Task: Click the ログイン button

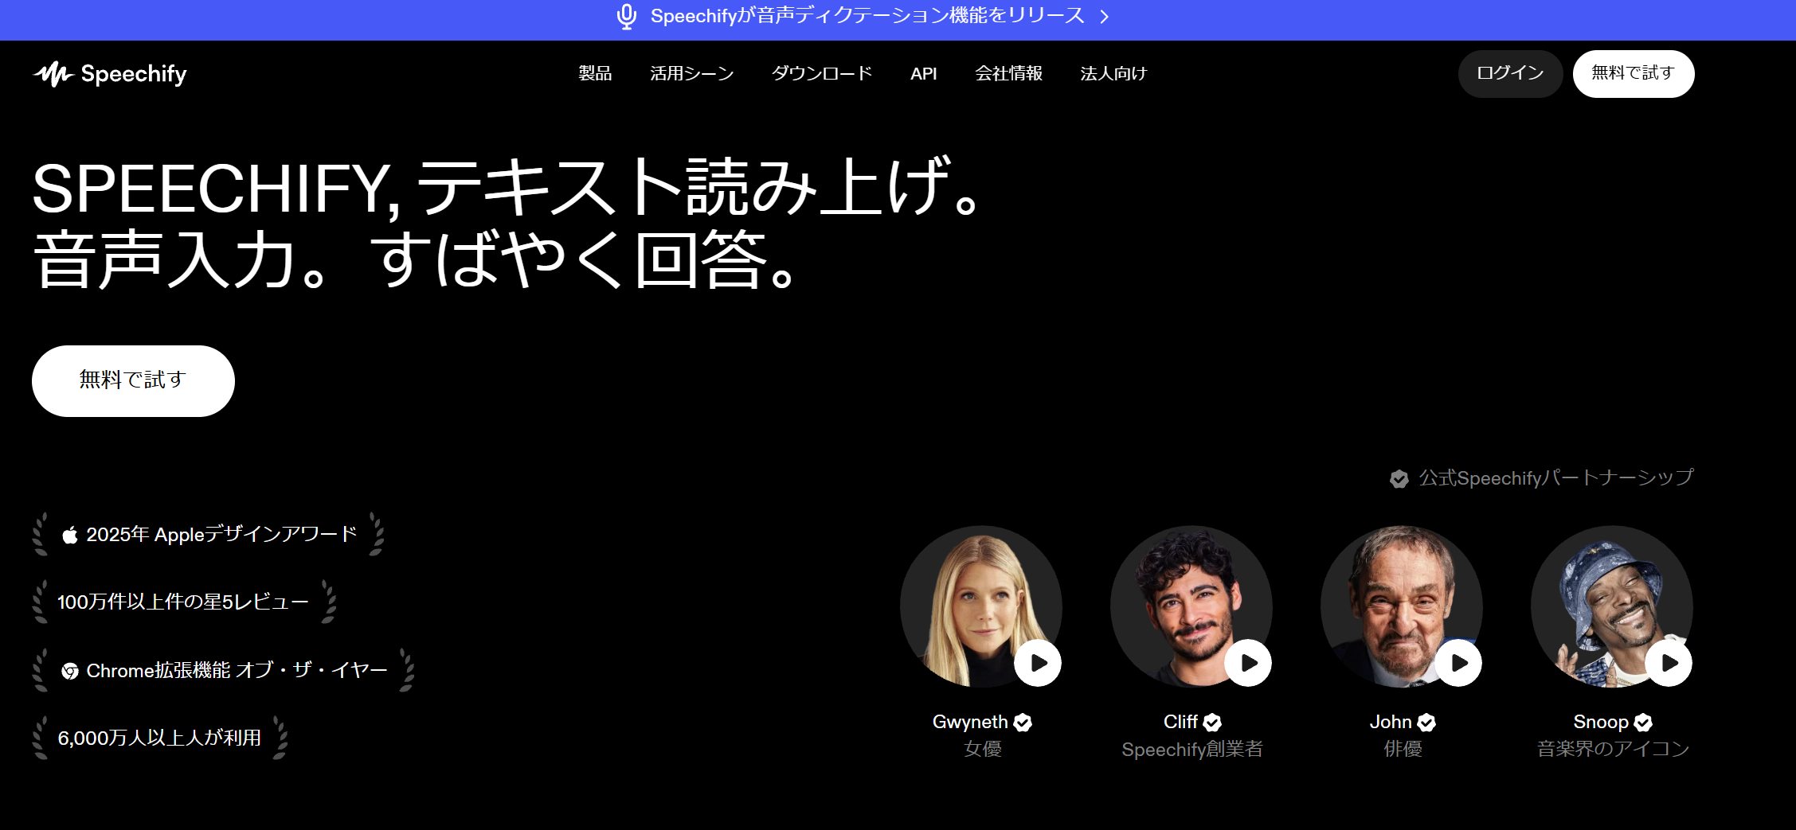Action: 1510,73
